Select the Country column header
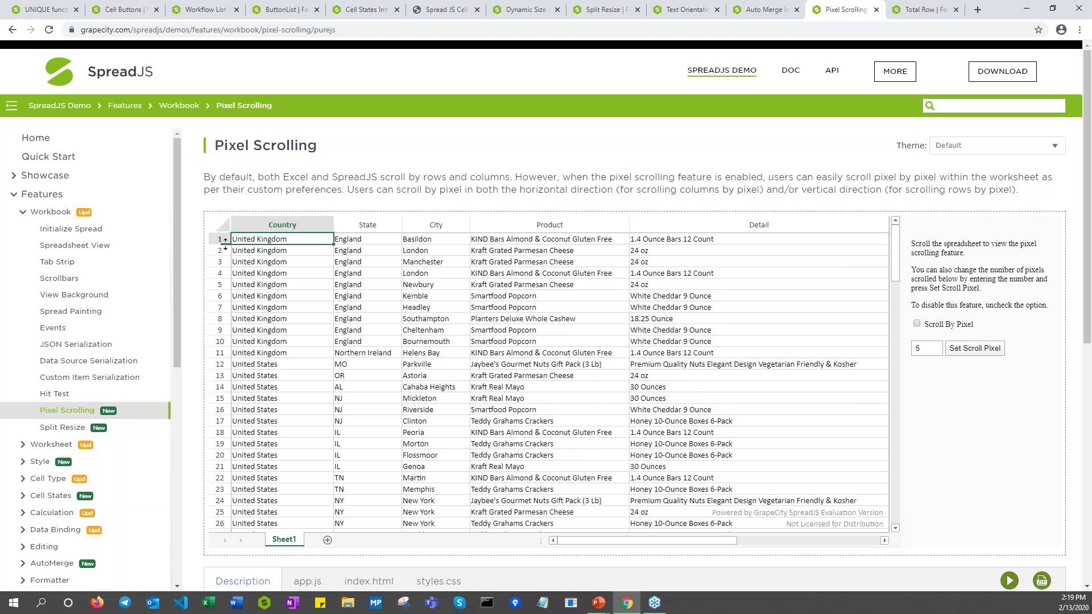The width and height of the screenshot is (1092, 614). pyautogui.click(x=282, y=225)
